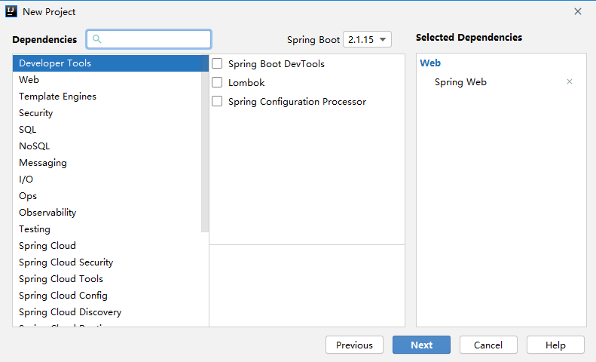This screenshot has width=596, height=362.
Task: Cancel the new project wizard
Action: coord(488,345)
